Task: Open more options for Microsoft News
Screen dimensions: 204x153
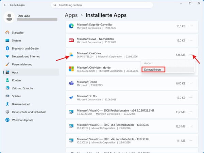Action: click(x=191, y=40)
